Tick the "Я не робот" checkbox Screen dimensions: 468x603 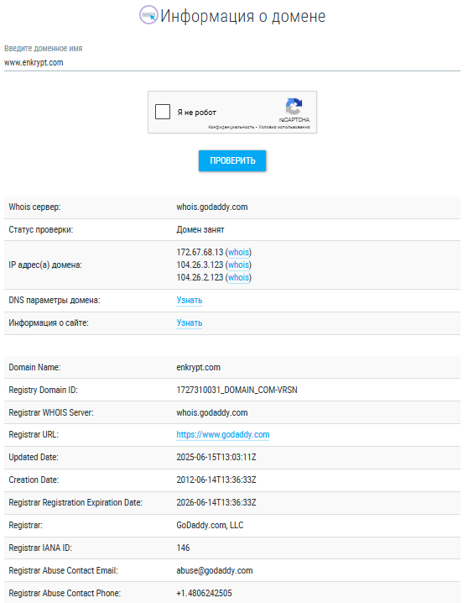coord(163,112)
